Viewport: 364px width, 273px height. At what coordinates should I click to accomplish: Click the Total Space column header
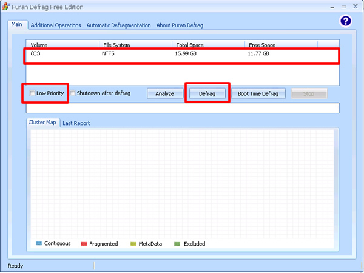[x=209, y=45]
